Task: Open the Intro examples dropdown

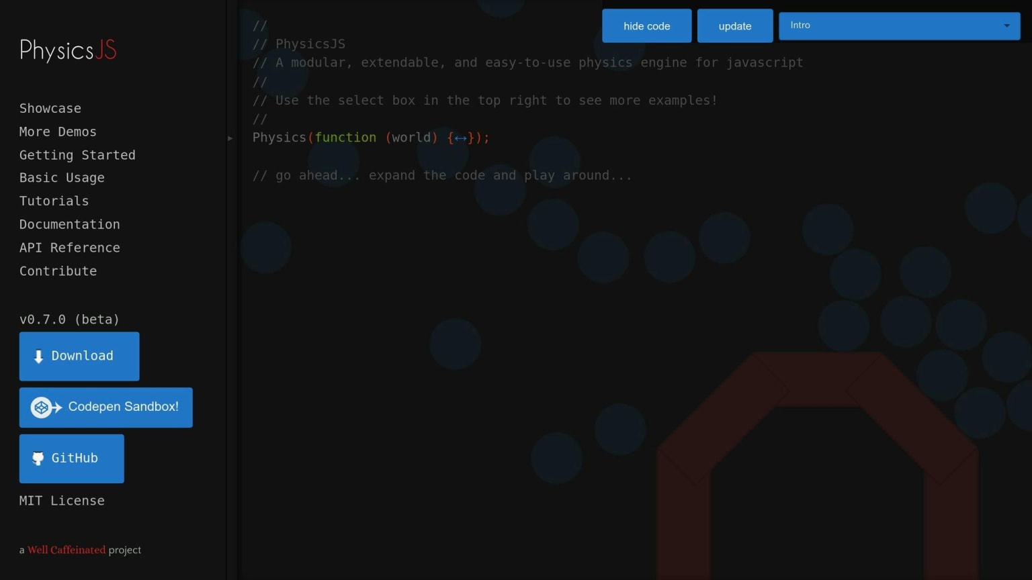Action: tap(900, 26)
